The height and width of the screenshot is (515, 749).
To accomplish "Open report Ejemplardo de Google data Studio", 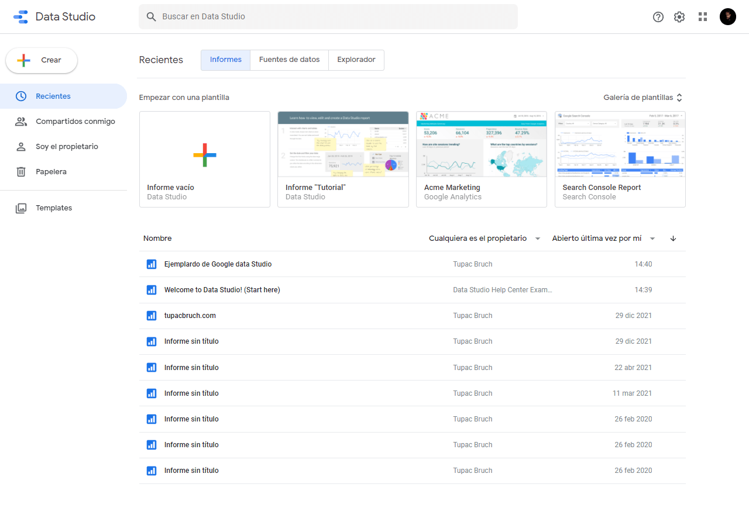I will pos(218,264).
